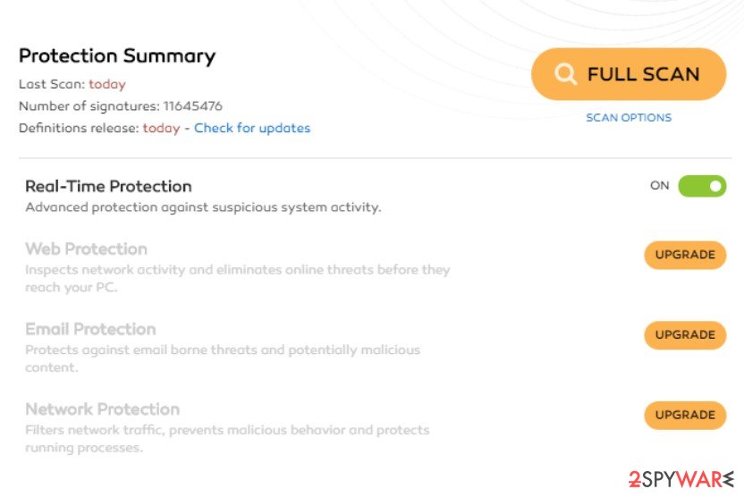Upgrade to unlock Network Protection
This screenshot has height=497, width=744.
click(685, 415)
